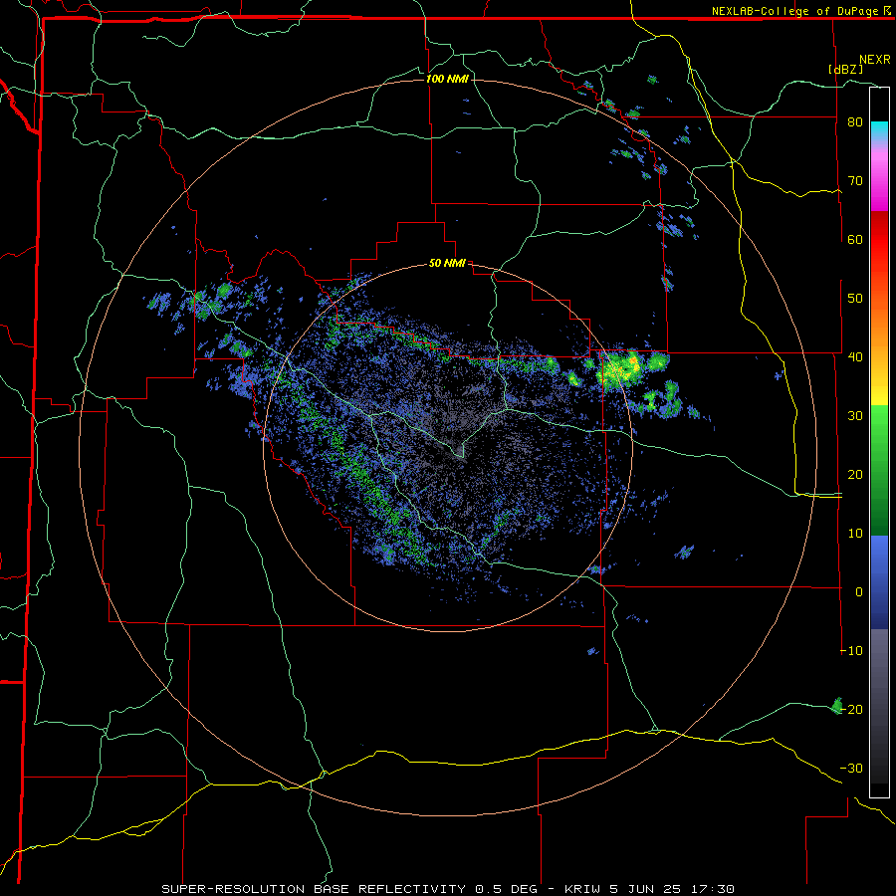Click the NEXR label above the color scale

pyautogui.click(x=875, y=60)
